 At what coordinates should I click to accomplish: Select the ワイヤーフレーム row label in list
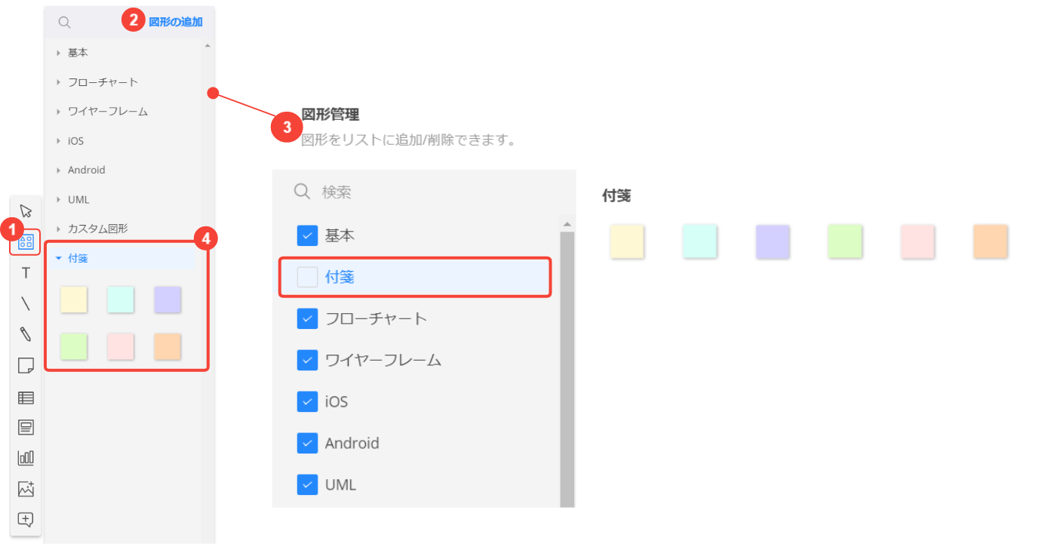point(383,360)
